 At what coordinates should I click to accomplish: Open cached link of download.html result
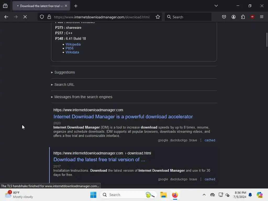coord(210,179)
